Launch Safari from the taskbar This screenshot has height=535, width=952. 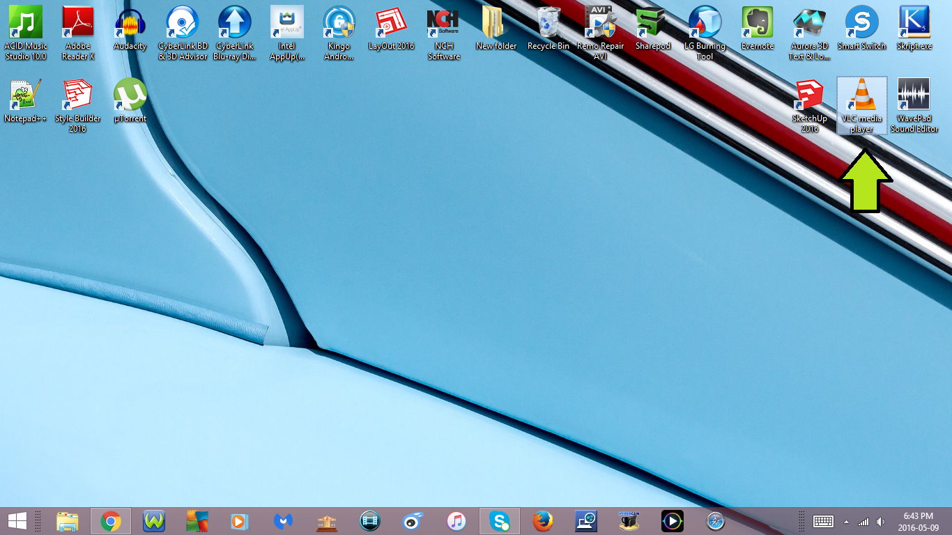(x=716, y=520)
